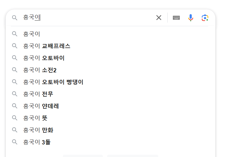Pick the last suggestion '흥국이 3돌'
The image size is (226, 157).
pyautogui.click(x=37, y=142)
